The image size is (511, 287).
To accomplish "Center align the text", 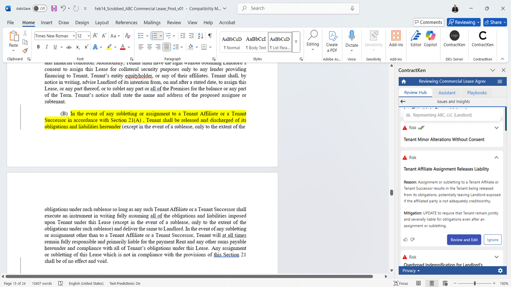I will pos(149,47).
